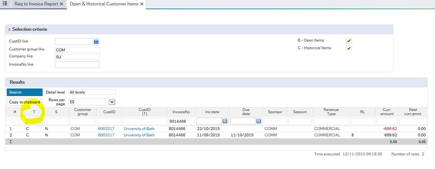Select invoice date 11/09/2015 cell
The image size is (435, 169).
(208, 135)
